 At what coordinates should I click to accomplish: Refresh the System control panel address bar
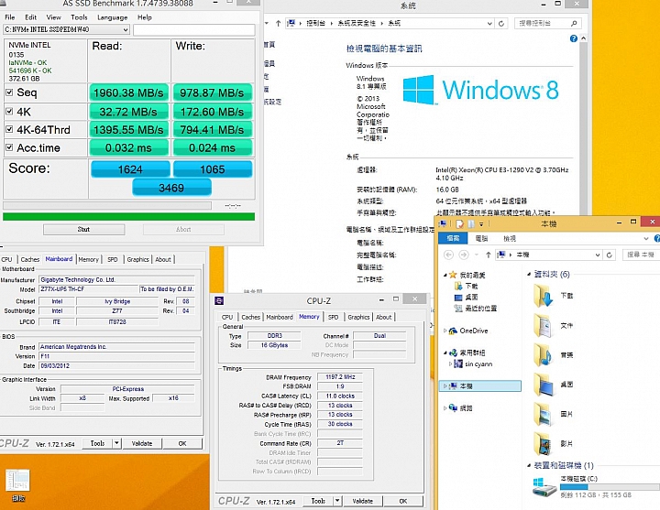click(501, 24)
